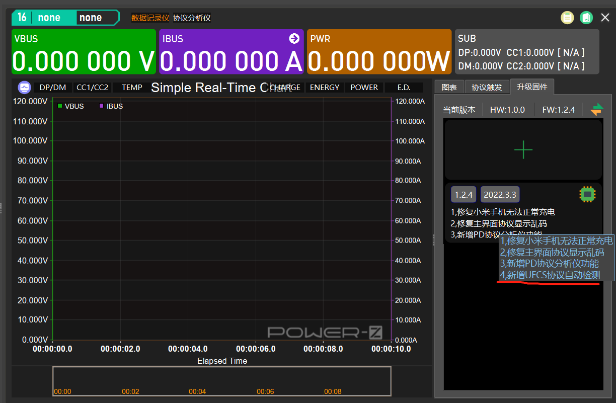Collapse the side panel splitter handle
Screen dimensions: 616x403
coord(434,240)
